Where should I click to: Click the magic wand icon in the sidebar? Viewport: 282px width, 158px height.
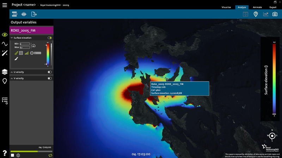point(5,53)
